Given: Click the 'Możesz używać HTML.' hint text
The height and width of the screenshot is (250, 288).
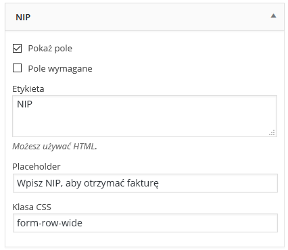Looking at the screenshot, I should (55, 147).
